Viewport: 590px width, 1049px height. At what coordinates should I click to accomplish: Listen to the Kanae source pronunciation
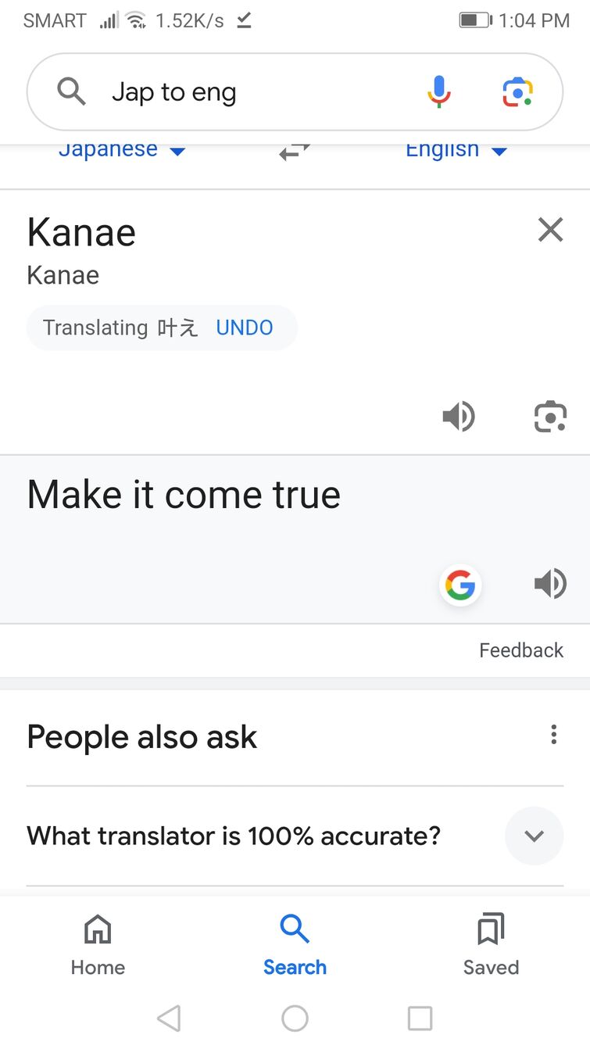(459, 417)
